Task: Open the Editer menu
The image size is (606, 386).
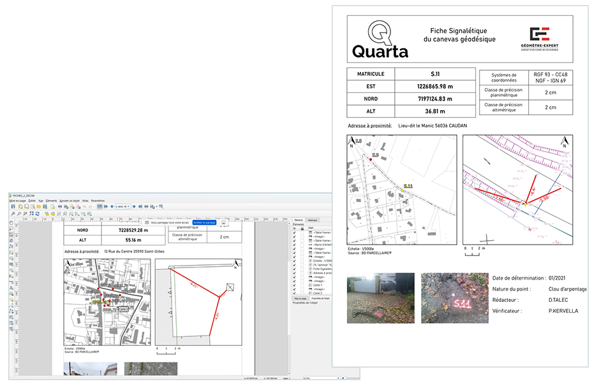Action: 32,201
